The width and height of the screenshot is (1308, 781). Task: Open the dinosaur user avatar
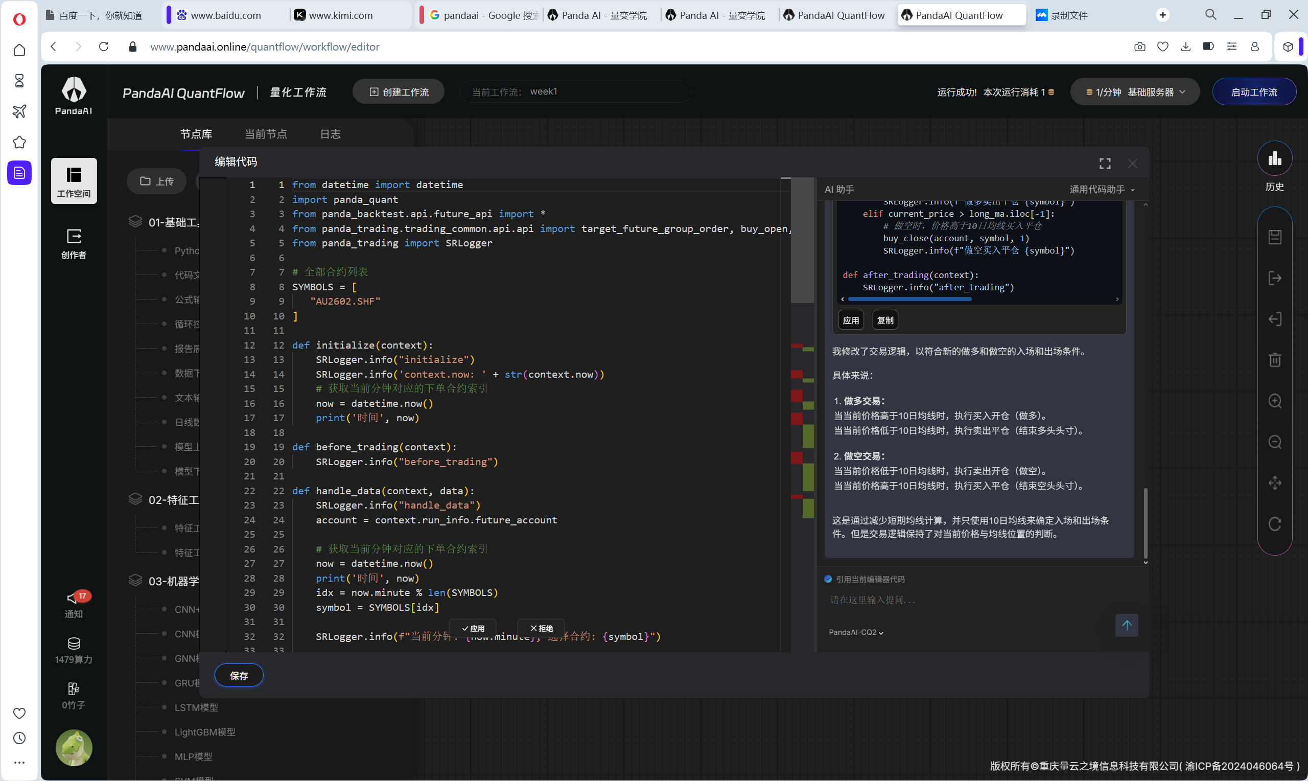(74, 747)
